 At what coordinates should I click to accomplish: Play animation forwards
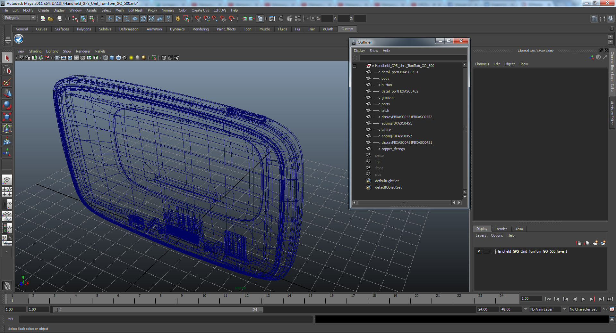[x=583, y=299]
